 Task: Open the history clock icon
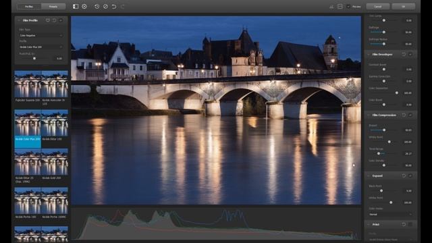pos(97,6)
